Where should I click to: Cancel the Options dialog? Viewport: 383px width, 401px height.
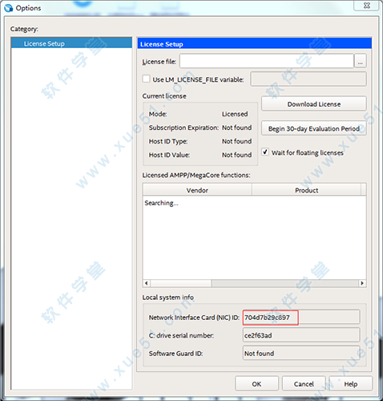click(x=304, y=383)
